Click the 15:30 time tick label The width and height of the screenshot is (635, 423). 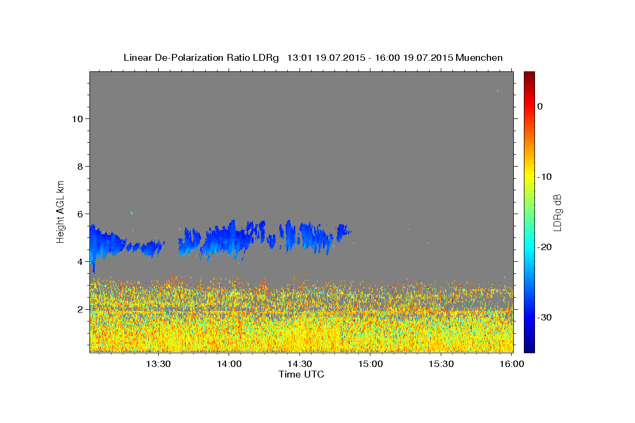(x=442, y=364)
